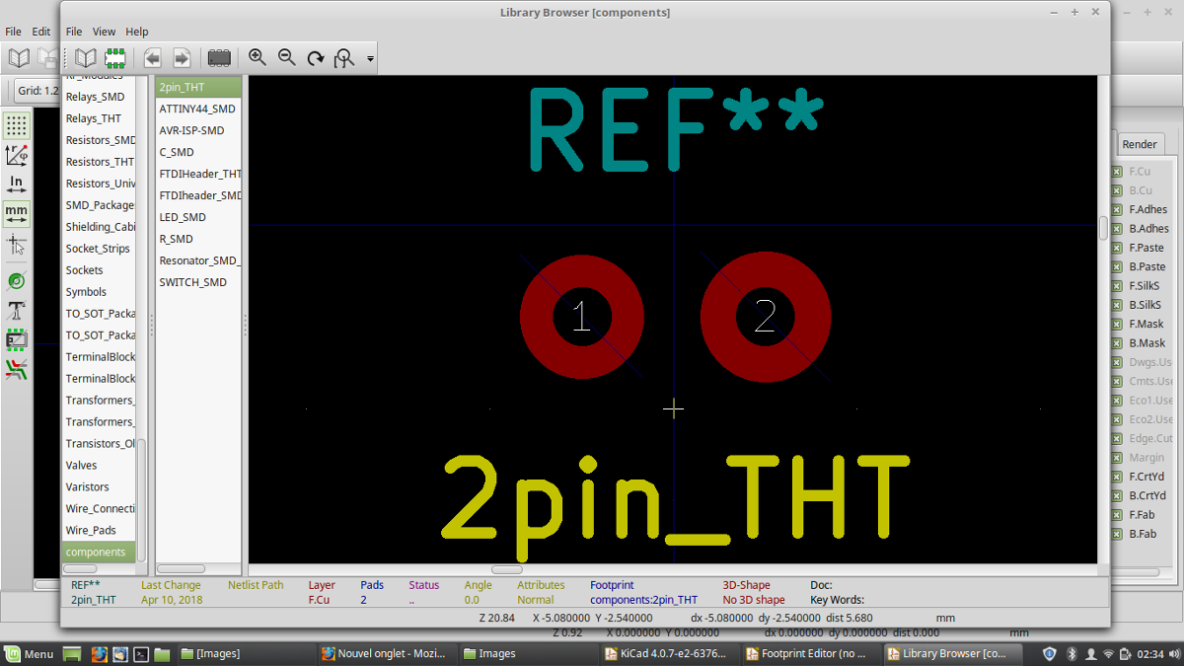
Task: Click canvas vertical scrollbar thumb
Action: click(x=1103, y=228)
